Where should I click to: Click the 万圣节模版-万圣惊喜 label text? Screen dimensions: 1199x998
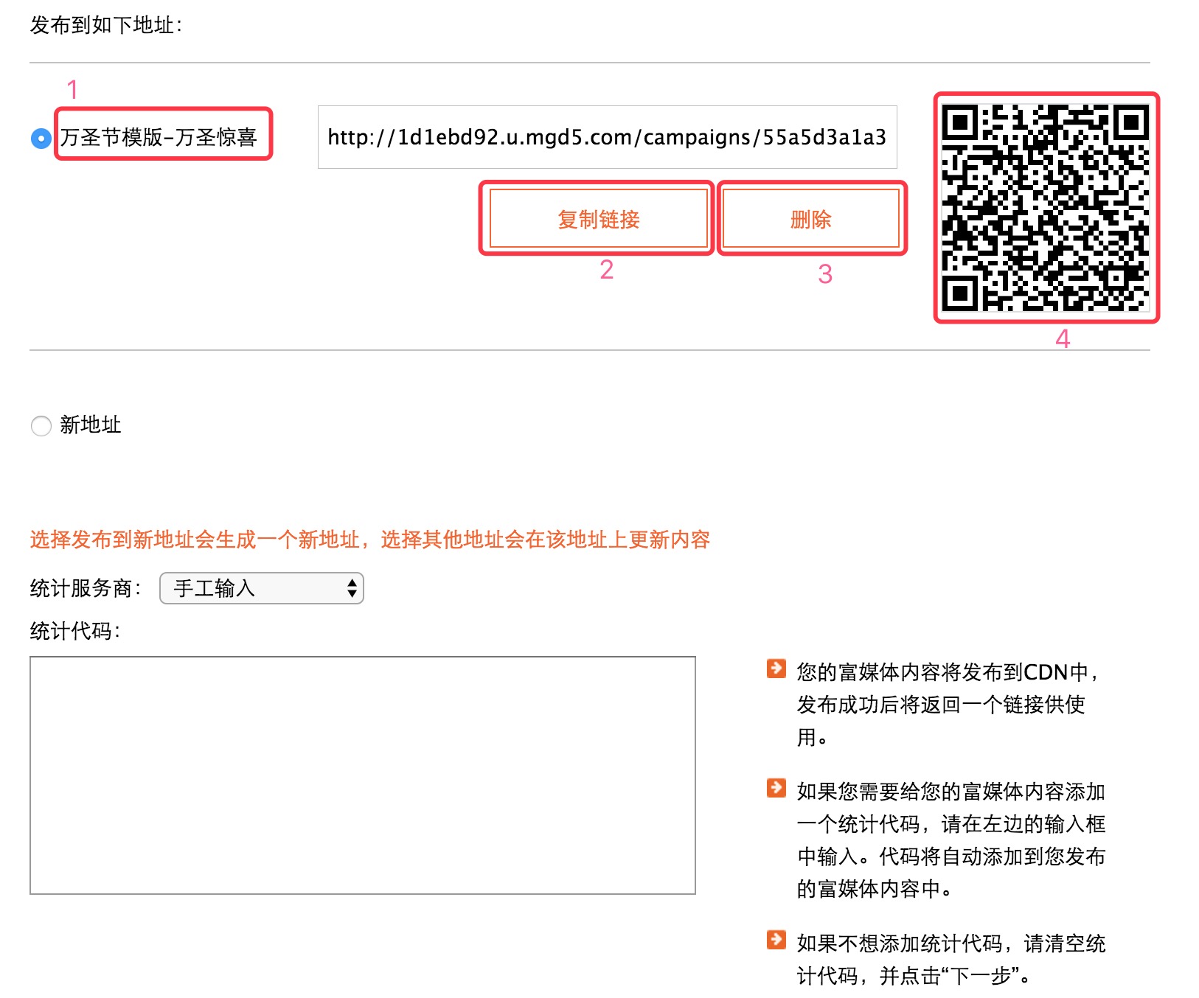(x=159, y=137)
